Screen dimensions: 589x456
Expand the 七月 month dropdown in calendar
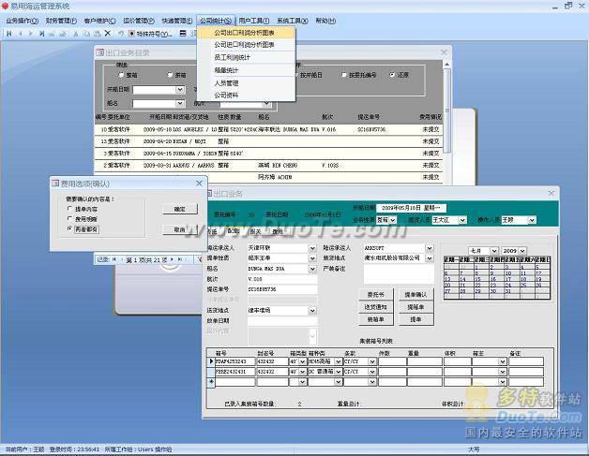(494, 251)
